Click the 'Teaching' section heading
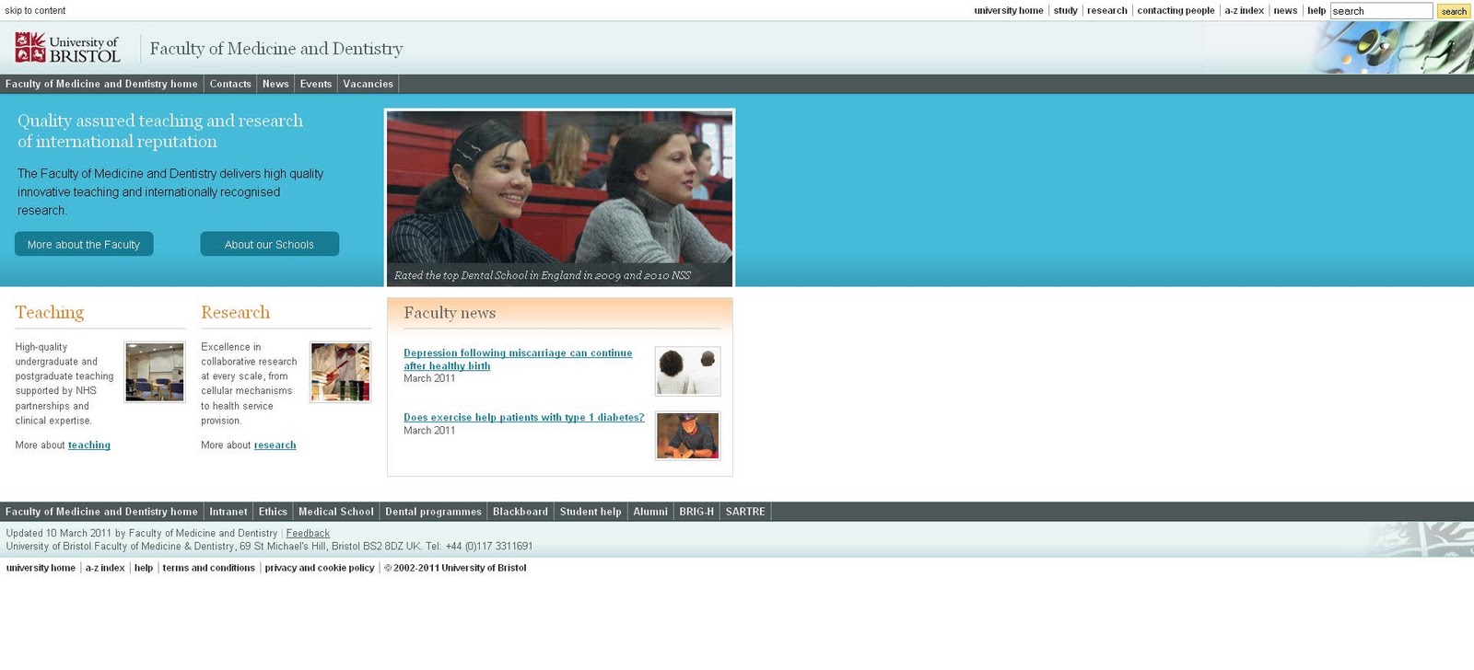 (50, 313)
